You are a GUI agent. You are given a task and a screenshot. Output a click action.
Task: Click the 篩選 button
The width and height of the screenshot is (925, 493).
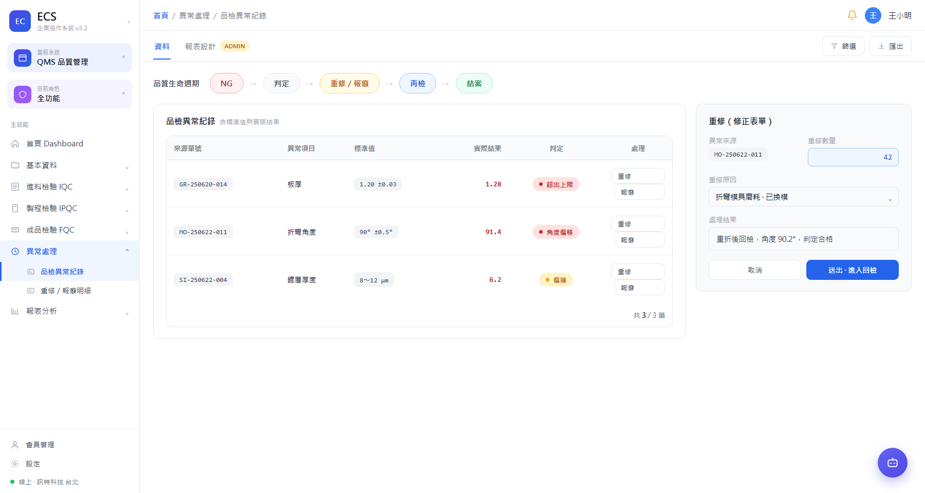[843, 46]
